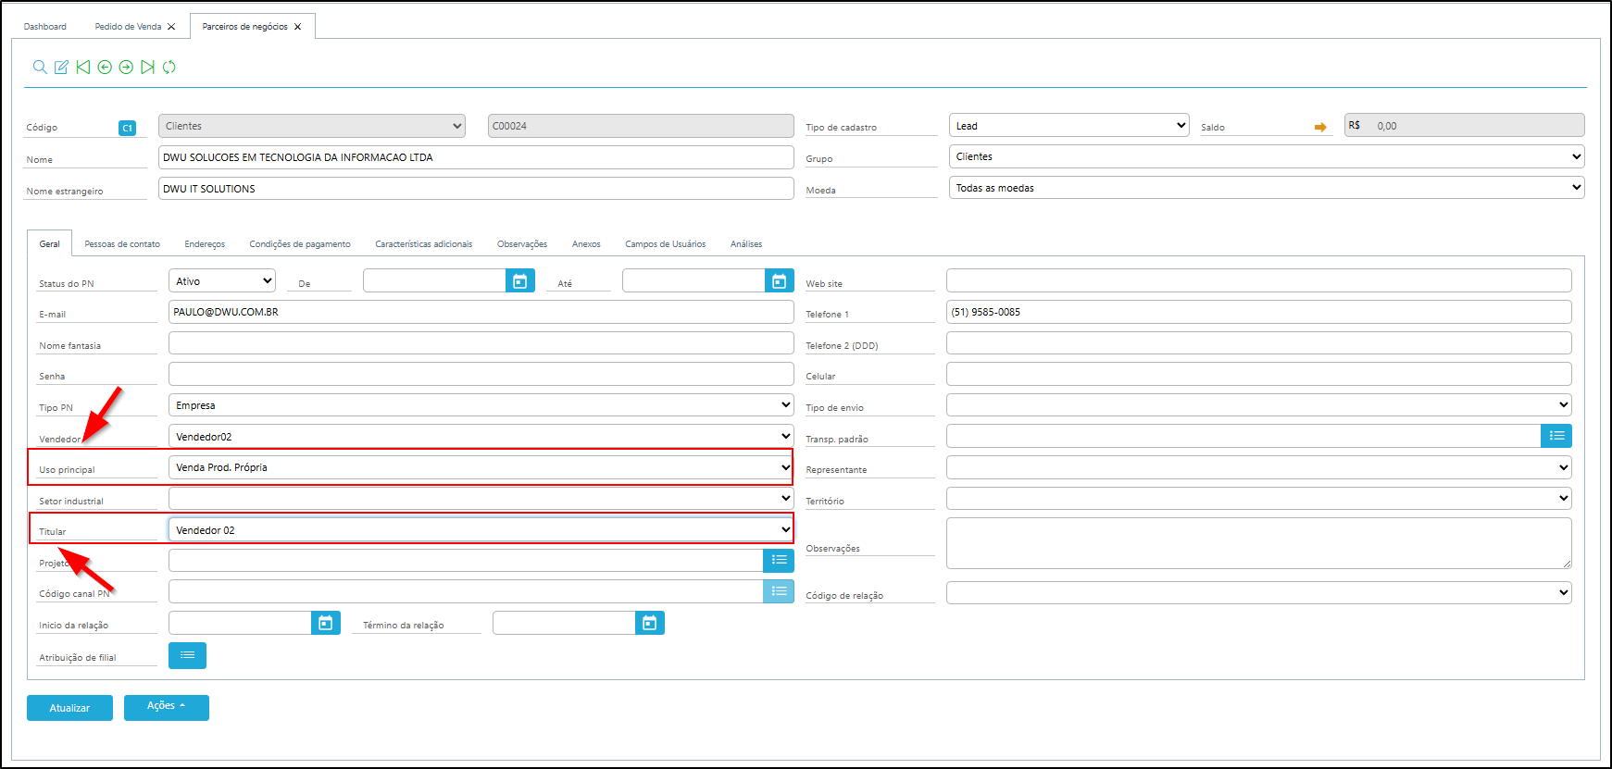Open the Tipo de cadastro Lead dropdown
The height and width of the screenshot is (769, 1612).
pos(1068,126)
